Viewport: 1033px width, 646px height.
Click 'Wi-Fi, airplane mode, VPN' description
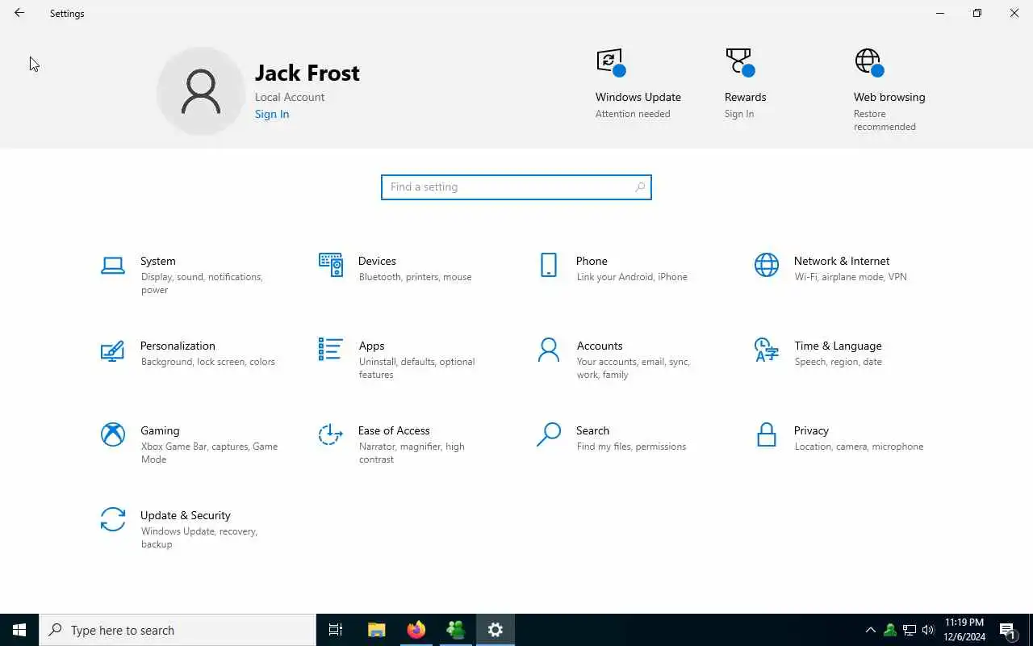(x=851, y=277)
